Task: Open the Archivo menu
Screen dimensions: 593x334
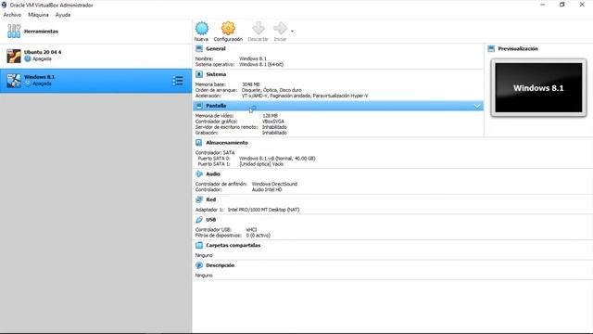Action: point(12,15)
